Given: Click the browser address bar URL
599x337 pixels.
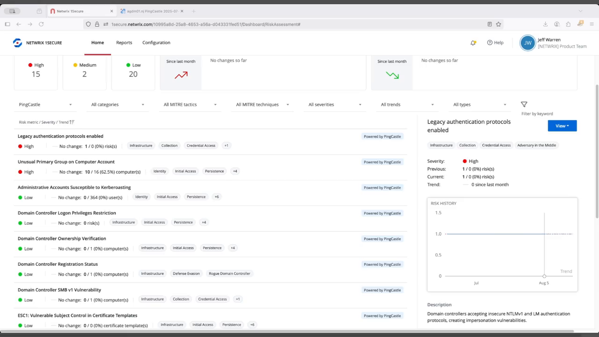Looking at the screenshot, I should (205, 24).
